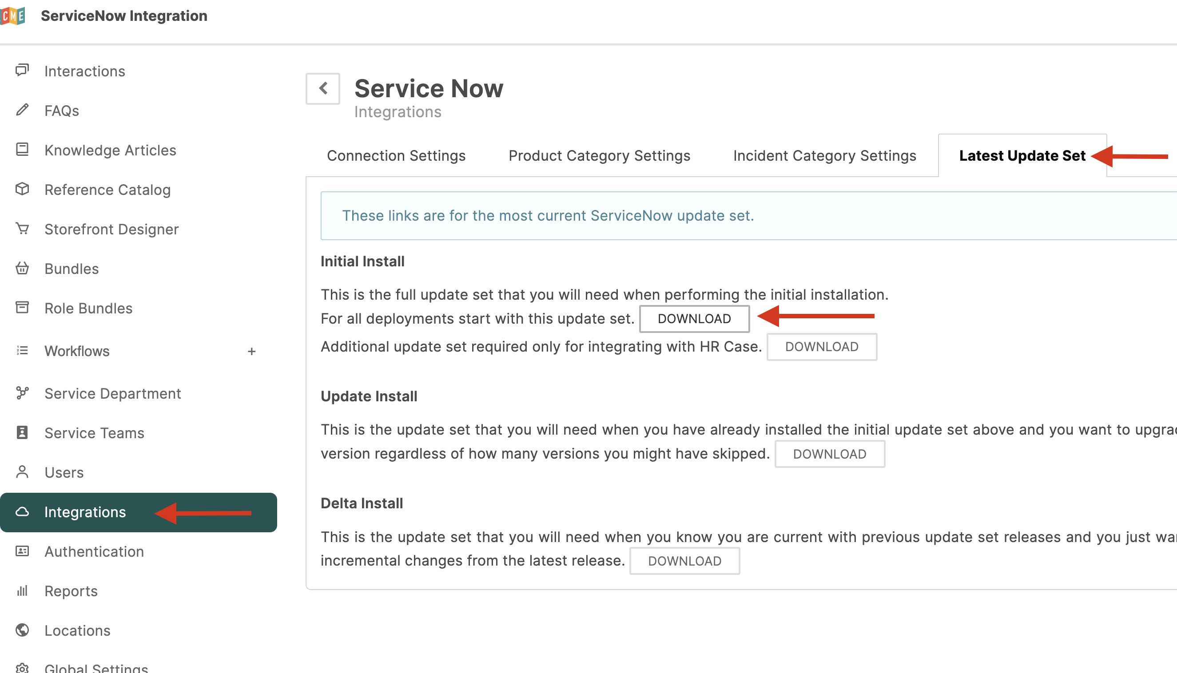The image size is (1177, 673).
Task: Select the Interactions chat icon
Action: [x=22, y=71]
